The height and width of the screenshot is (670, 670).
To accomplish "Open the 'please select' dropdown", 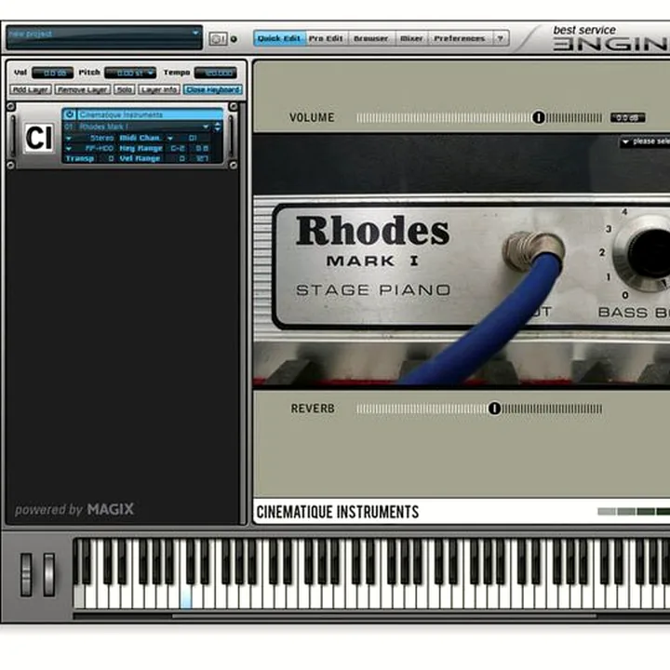I will coord(645,141).
